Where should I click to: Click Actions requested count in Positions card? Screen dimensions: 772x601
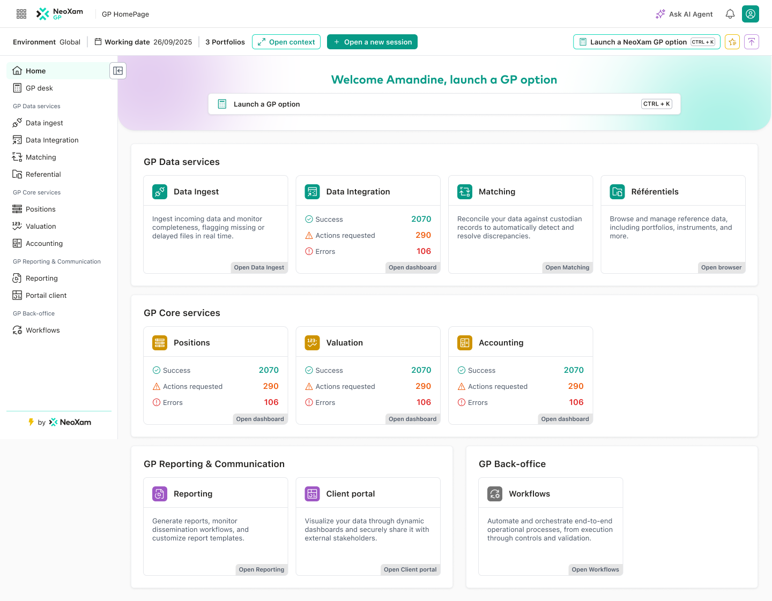pos(271,386)
